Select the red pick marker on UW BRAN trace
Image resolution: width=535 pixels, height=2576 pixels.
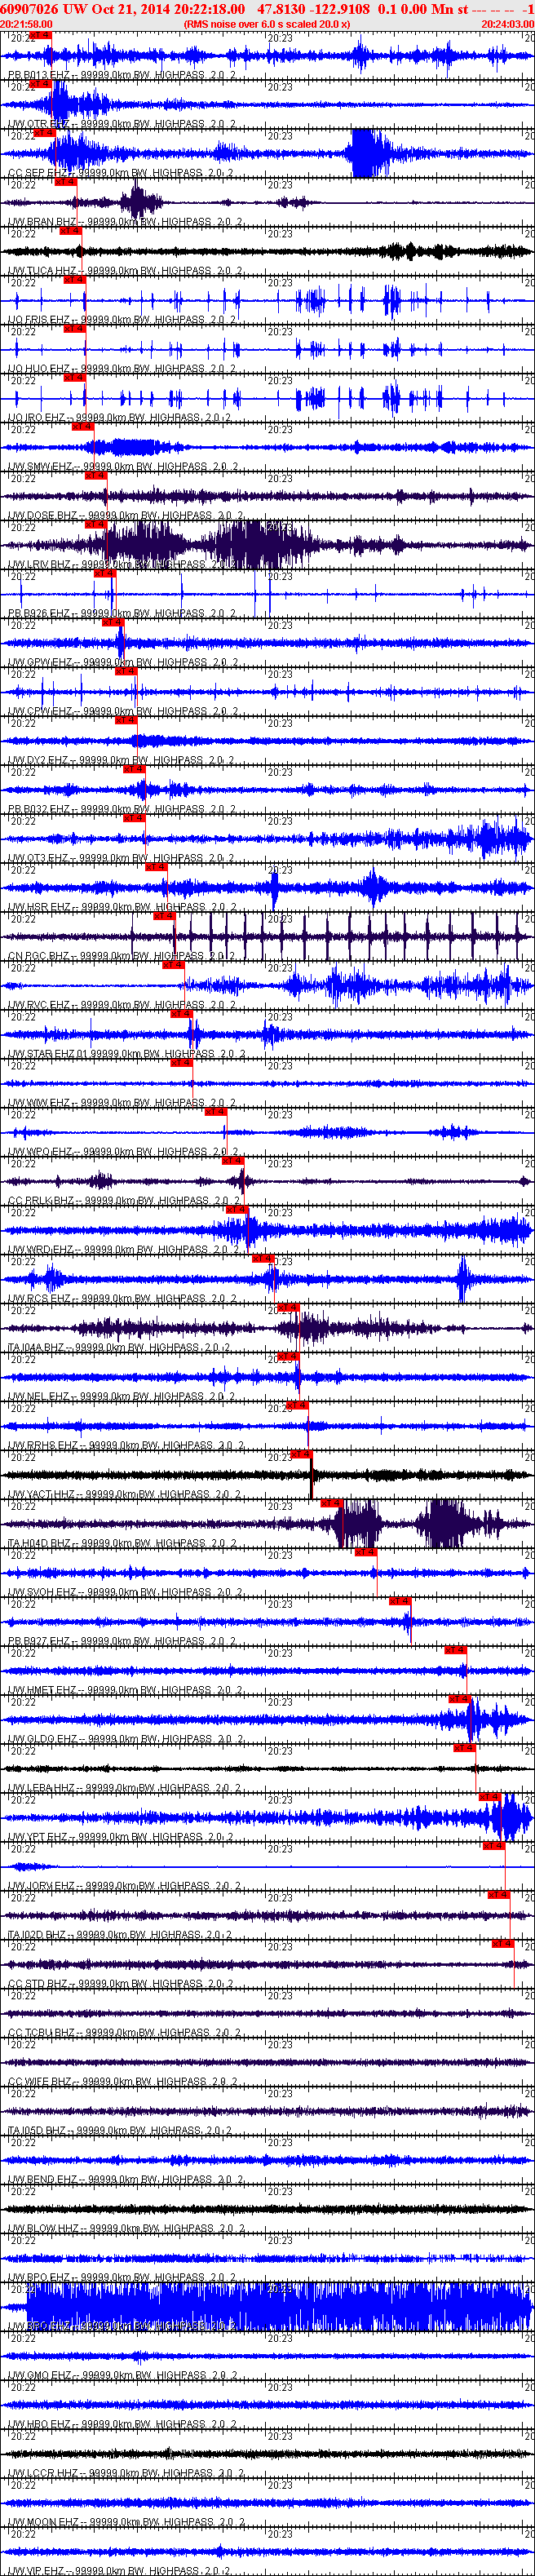pos(65,183)
